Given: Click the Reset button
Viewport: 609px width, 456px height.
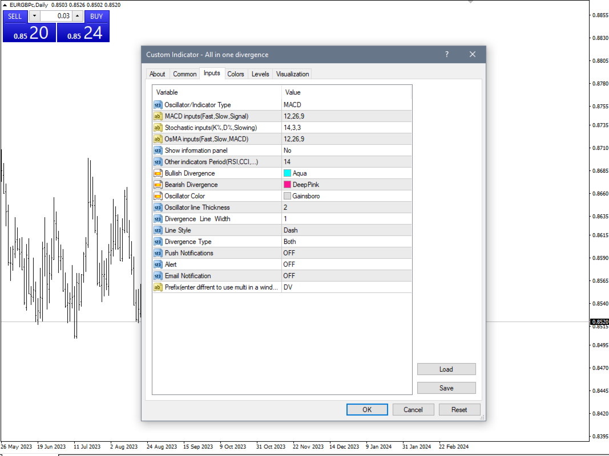Looking at the screenshot, I should 459,409.
